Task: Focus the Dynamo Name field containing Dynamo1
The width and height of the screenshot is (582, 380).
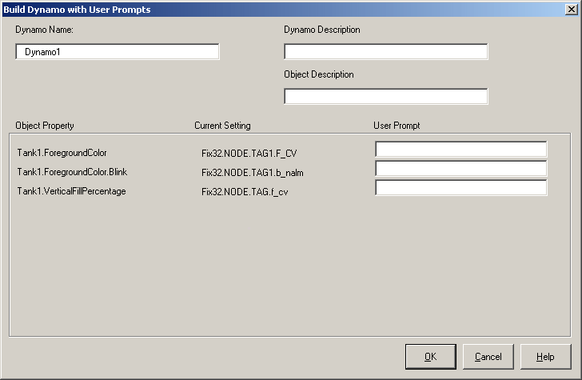Action: click(x=118, y=52)
